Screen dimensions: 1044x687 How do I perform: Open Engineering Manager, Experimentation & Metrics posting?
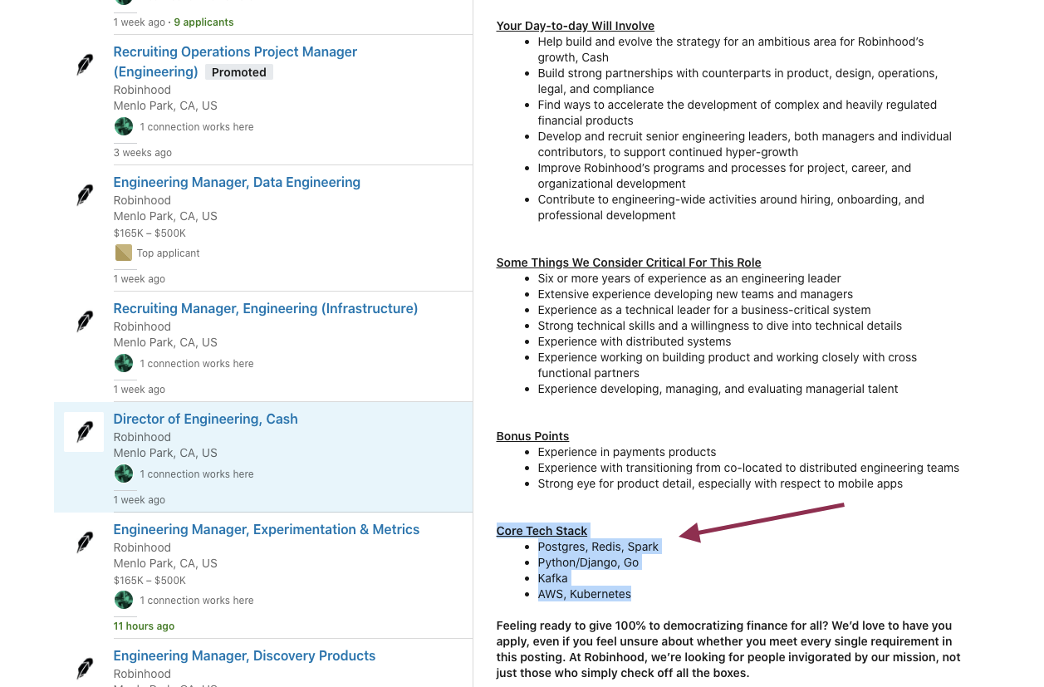pos(266,529)
